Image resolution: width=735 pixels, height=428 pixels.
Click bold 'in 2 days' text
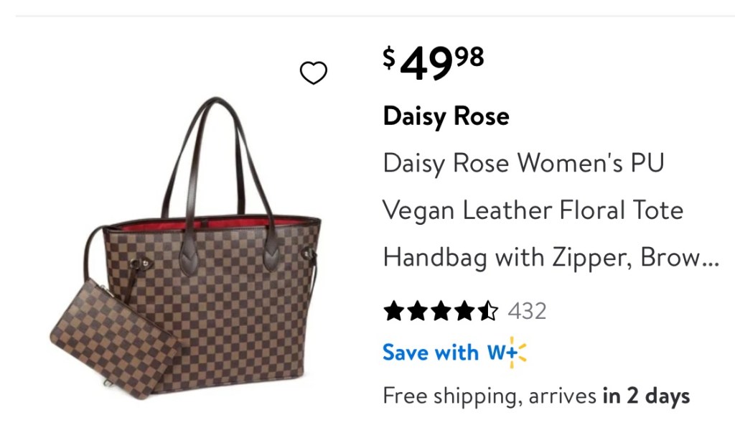pyautogui.click(x=647, y=396)
